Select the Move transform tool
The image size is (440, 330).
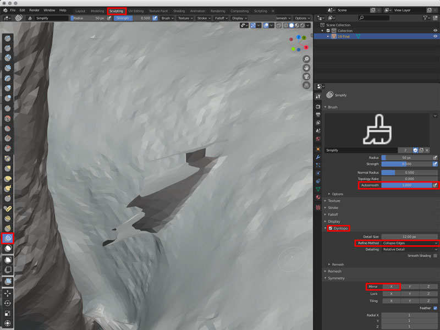pyautogui.click(x=8, y=294)
